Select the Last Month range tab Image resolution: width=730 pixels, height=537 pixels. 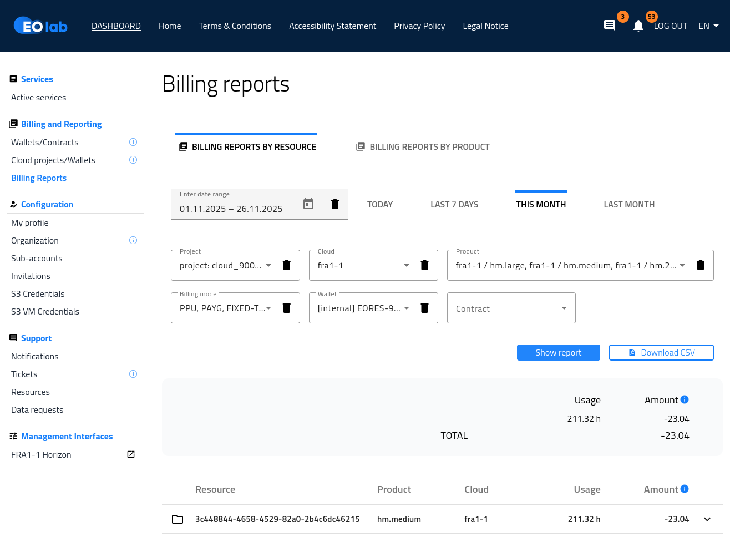point(628,205)
